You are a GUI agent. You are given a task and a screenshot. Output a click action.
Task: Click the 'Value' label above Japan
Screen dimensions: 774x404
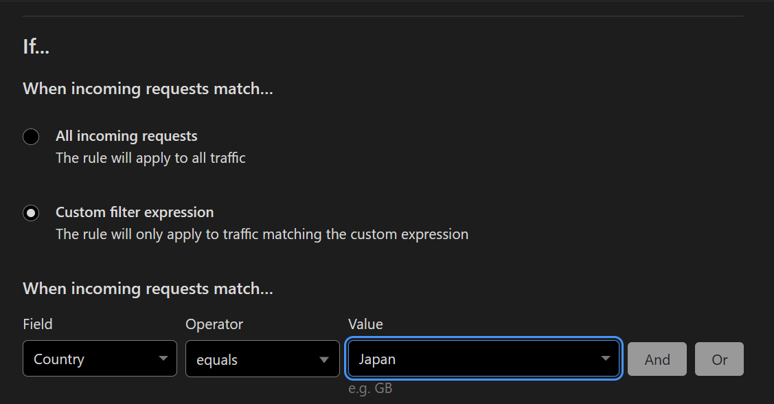pos(365,324)
